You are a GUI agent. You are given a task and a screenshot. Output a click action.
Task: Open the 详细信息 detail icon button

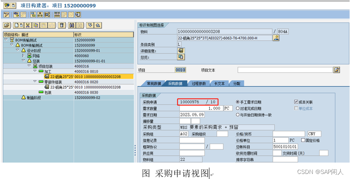coord(181,51)
